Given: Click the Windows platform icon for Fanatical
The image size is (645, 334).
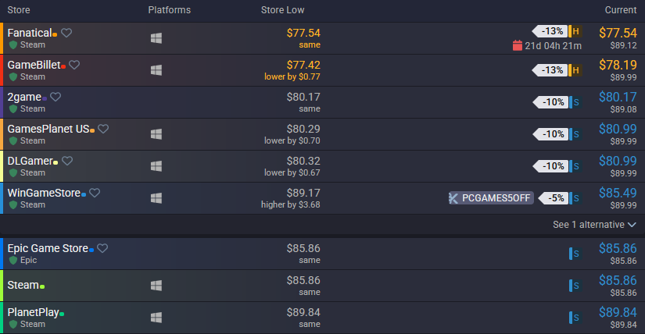Looking at the screenshot, I should pos(156,38).
